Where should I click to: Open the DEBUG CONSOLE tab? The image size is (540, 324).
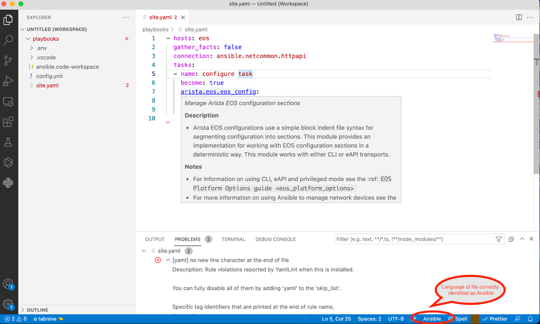275,239
